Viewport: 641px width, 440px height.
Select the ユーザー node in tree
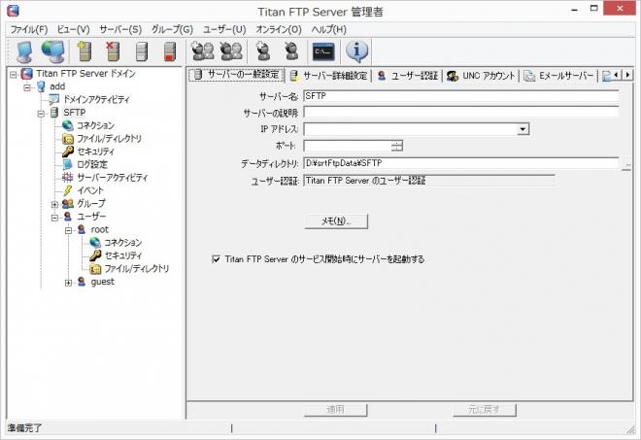[x=91, y=217]
